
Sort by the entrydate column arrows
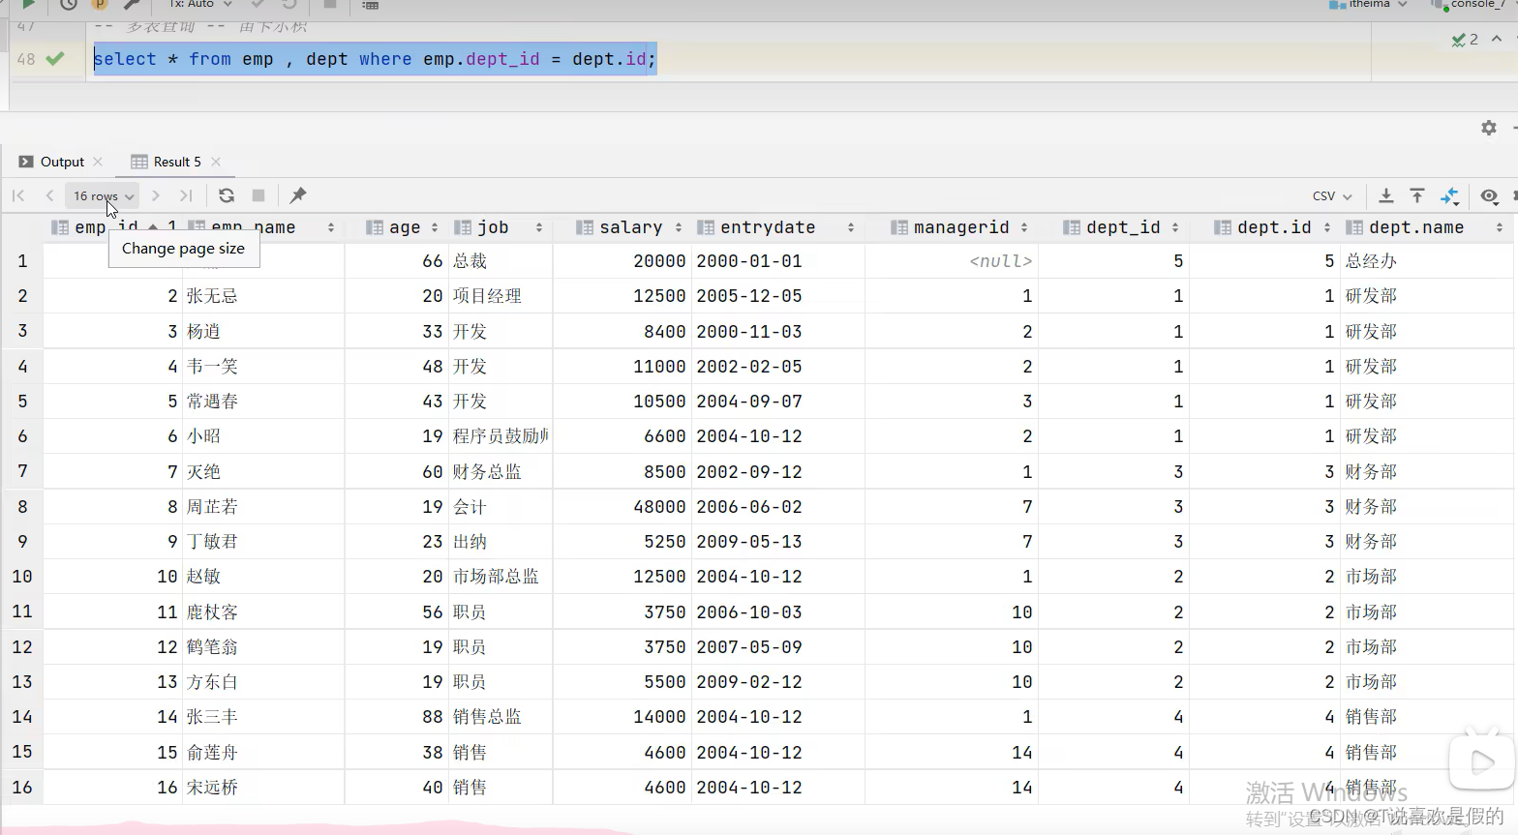[851, 227]
